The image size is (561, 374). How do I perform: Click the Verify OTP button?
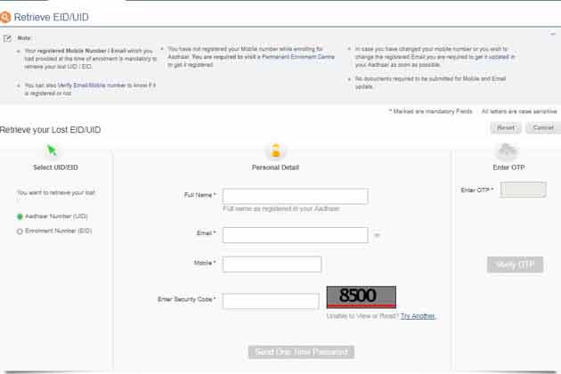[x=515, y=264]
